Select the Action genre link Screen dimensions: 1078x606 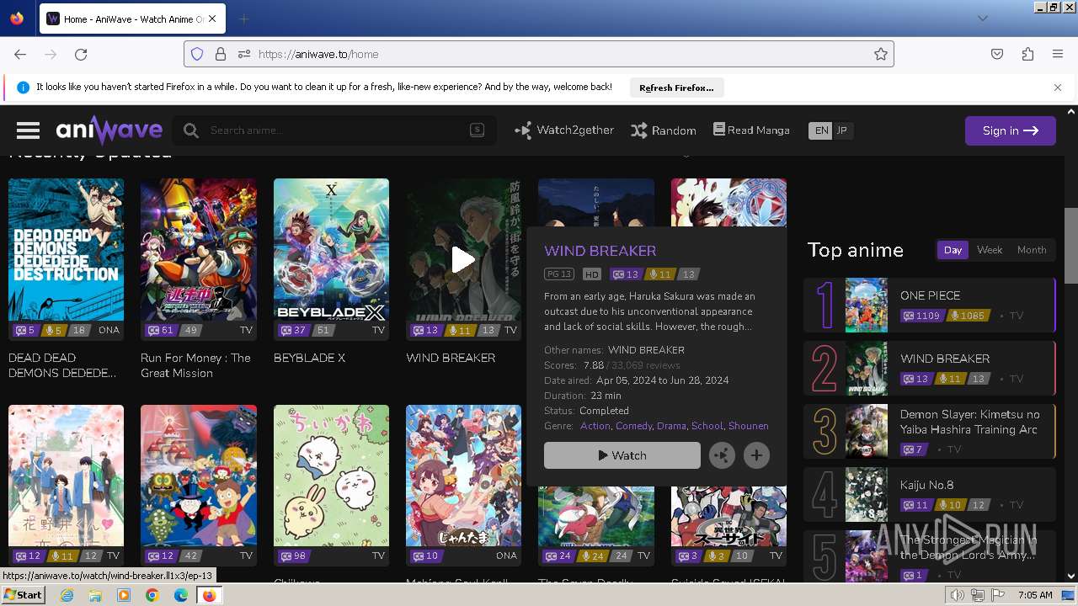coord(595,426)
